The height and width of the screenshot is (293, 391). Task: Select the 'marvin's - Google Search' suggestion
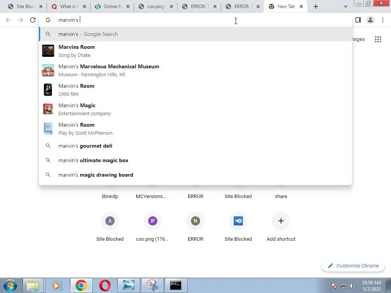[195, 34]
